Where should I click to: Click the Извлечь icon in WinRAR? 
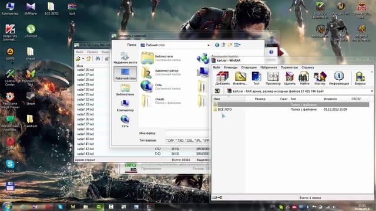(240, 78)
